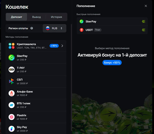This screenshot has height=134, width=154.
Task: Click the Бонус +50% button
Action: tap(112, 63)
